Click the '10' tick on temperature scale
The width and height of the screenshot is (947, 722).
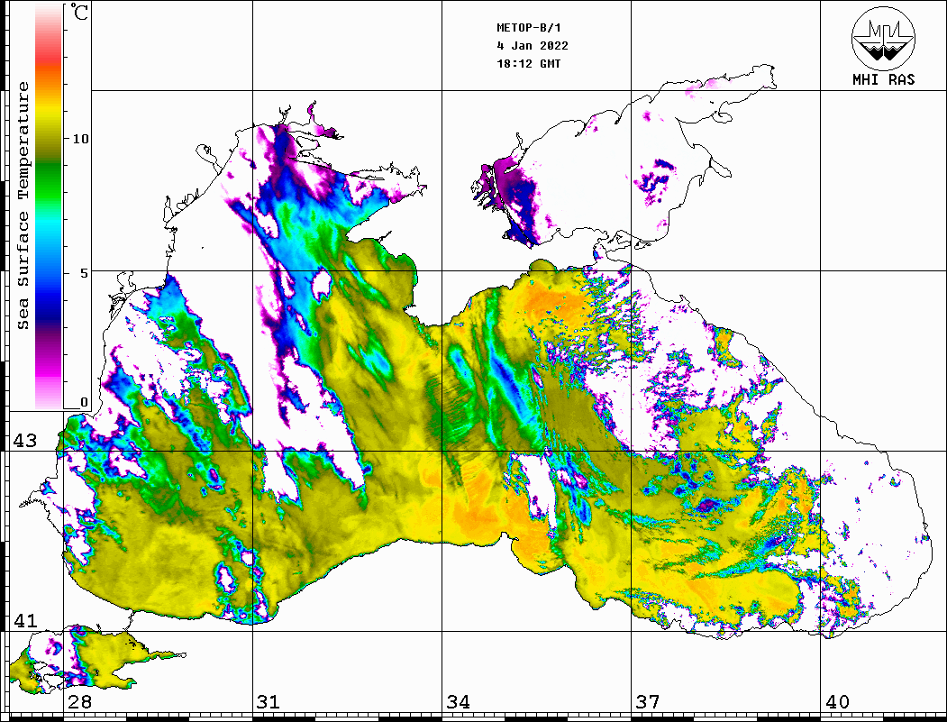point(80,139)
